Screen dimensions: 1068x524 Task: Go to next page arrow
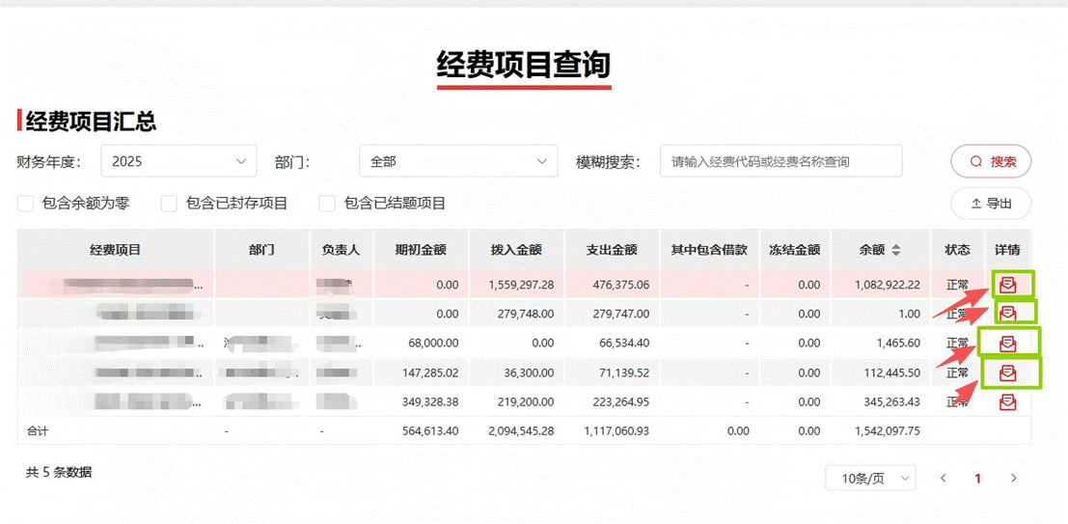click(1013, 478)
